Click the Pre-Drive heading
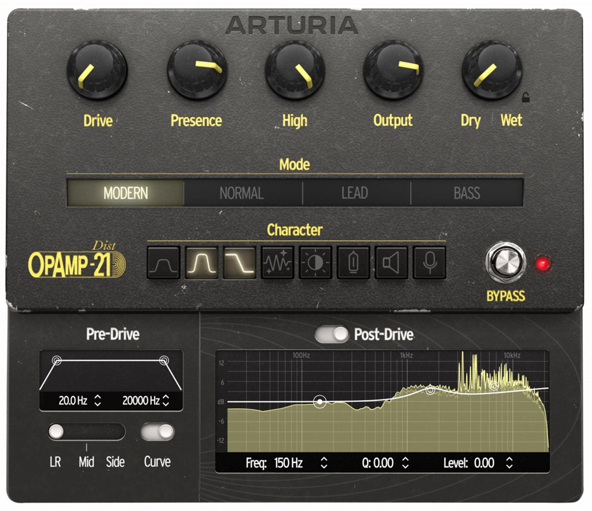The width and height of the screenshot is (592, 511). (113, 334)
